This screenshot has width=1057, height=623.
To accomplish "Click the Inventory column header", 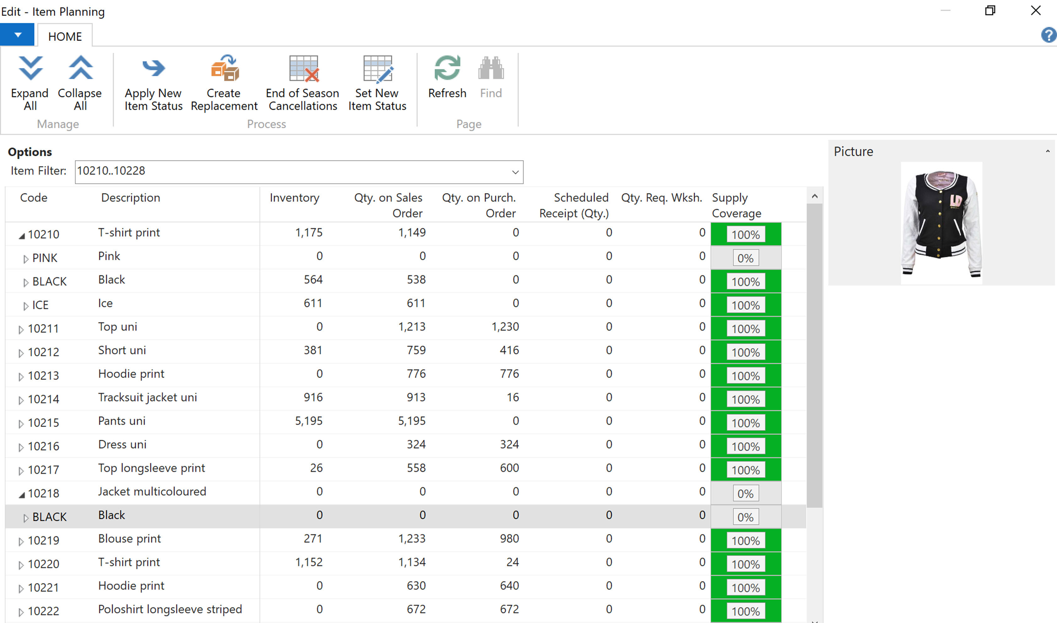I will pos(294,198).
